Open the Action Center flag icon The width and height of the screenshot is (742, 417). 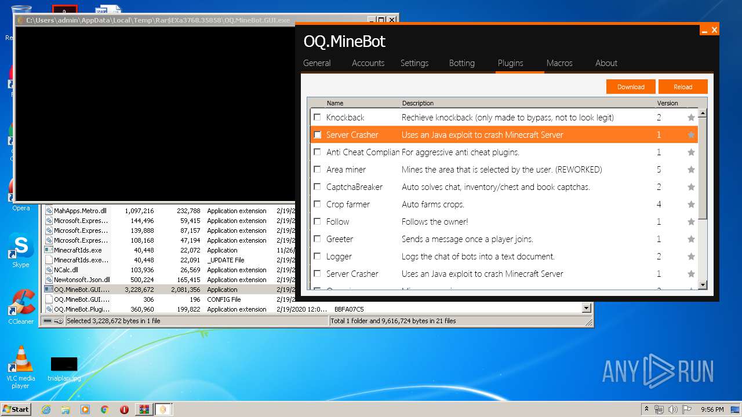686,409
